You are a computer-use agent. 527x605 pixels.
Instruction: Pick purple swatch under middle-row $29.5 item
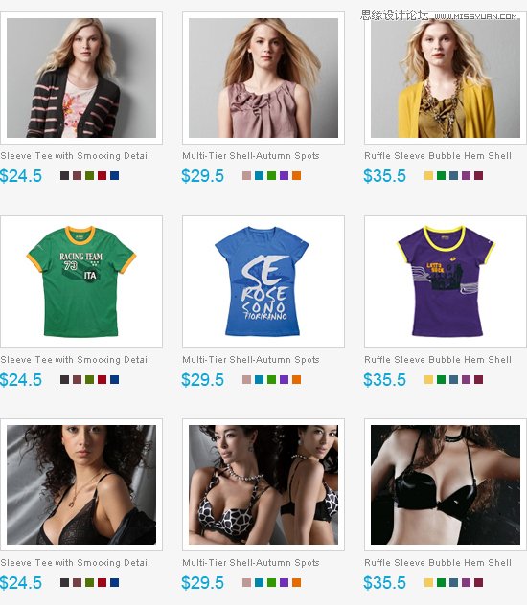pyautogui.click(x=285, y=380)
